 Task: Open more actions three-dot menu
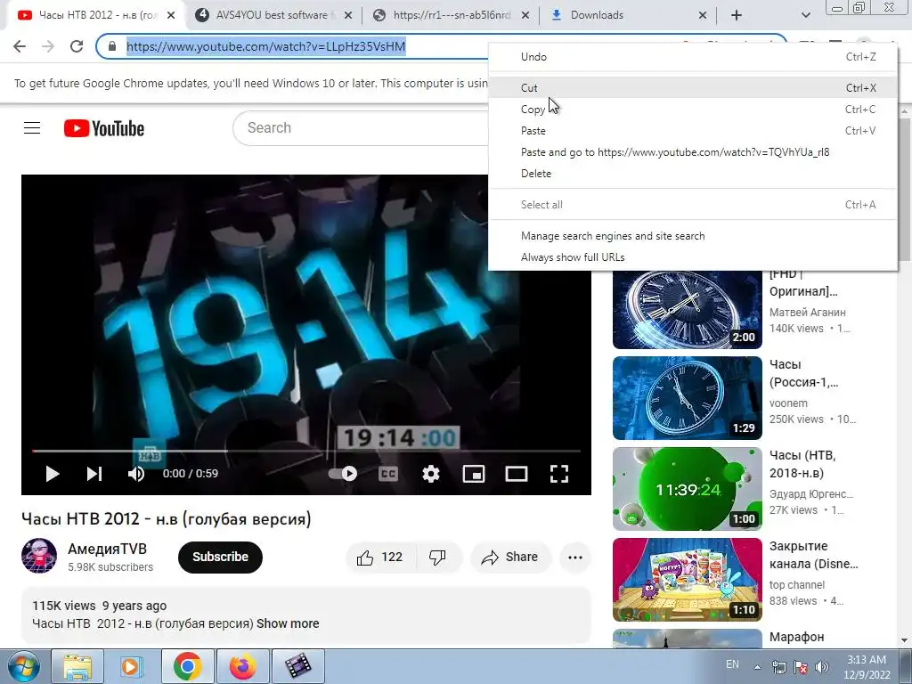click(x=575, y=558)
